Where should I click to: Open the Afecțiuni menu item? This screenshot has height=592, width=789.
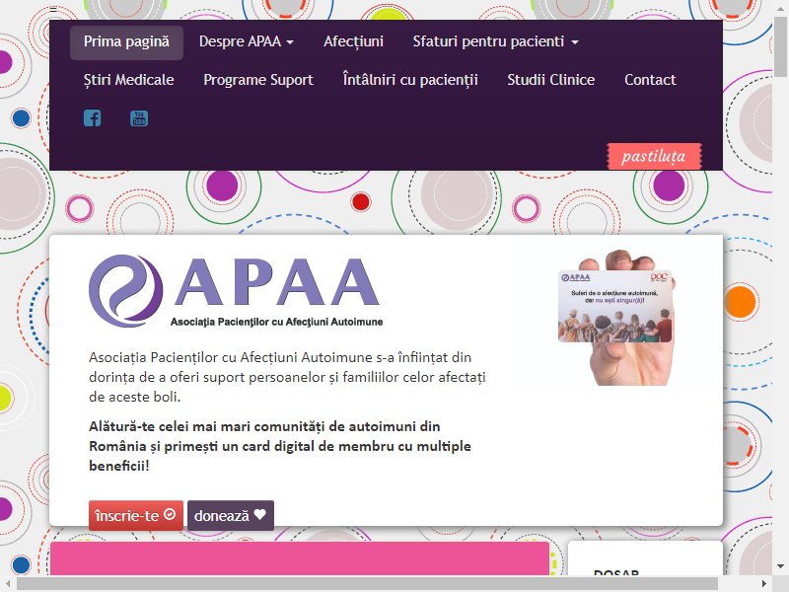coord(353,42)
